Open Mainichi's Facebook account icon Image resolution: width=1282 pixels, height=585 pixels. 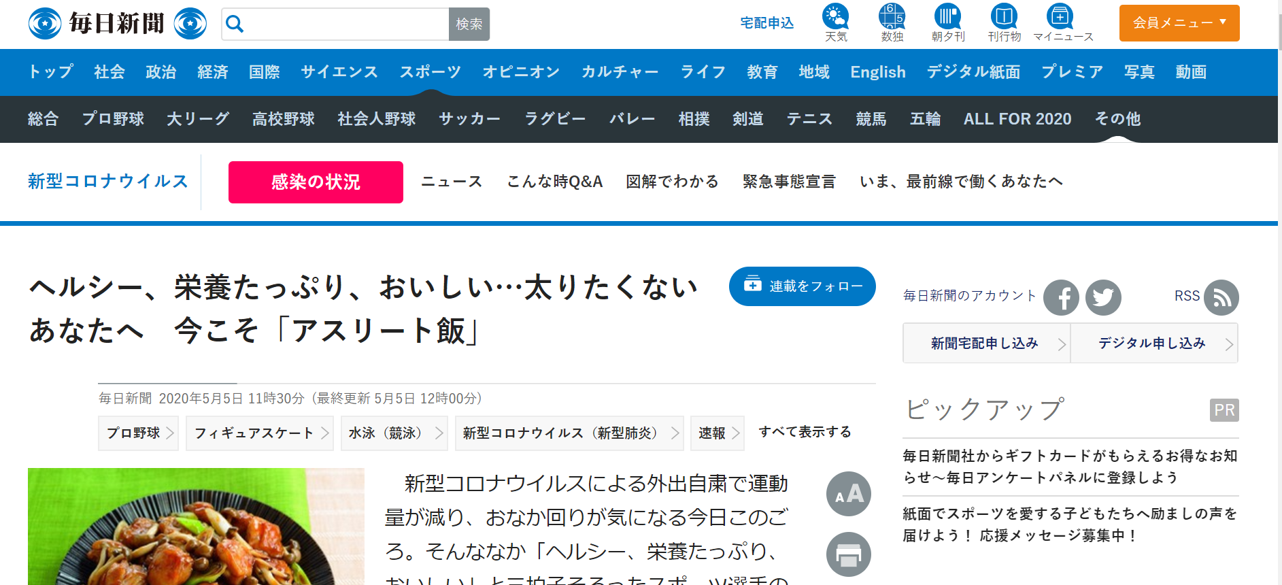(1061, 297)
